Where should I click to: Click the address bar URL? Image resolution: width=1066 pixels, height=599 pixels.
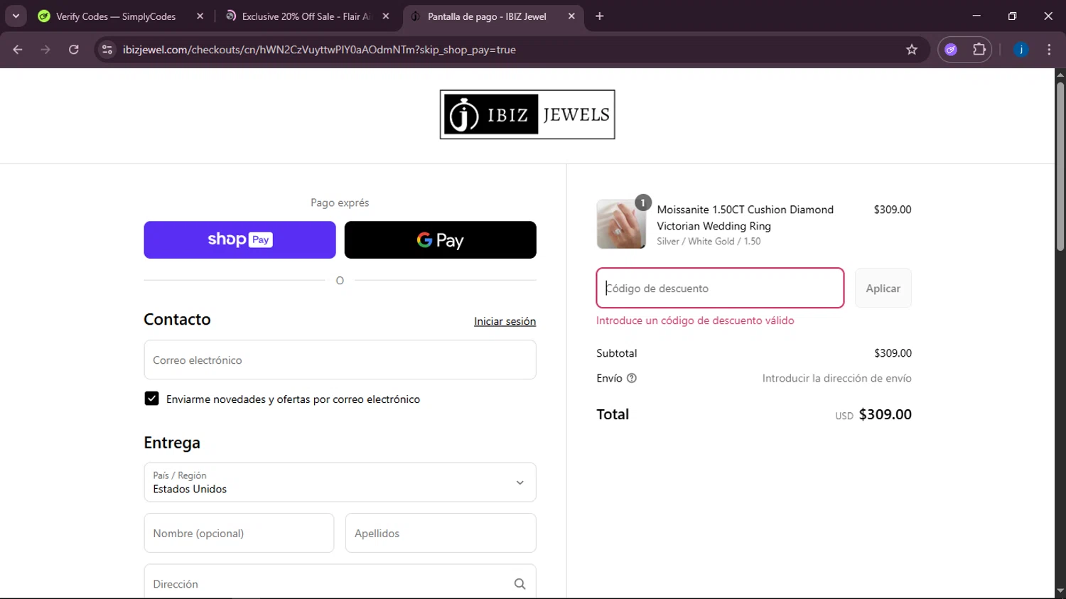coord(319,50)
